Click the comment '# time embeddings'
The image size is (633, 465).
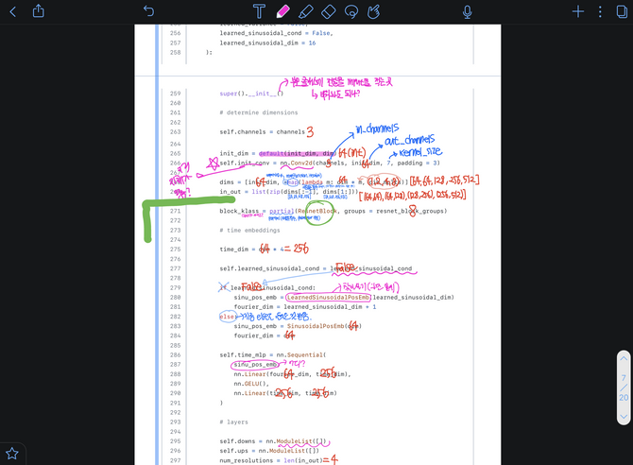click(x=249, y=231)
